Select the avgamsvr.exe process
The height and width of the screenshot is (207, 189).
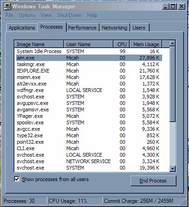pyautogui.click(x=88, y=110)
